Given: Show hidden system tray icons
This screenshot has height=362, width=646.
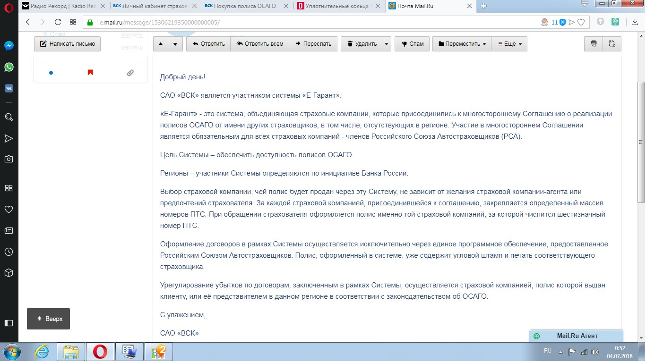Looking at the screenshot, I should click(x=560, y=352).
